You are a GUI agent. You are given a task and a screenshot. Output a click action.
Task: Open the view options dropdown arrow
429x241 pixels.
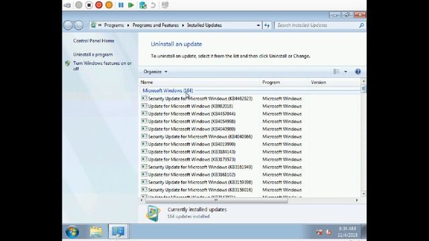(346, 72)
